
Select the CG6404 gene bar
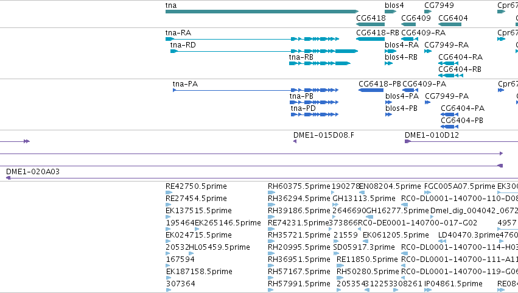tap(450, 24)
